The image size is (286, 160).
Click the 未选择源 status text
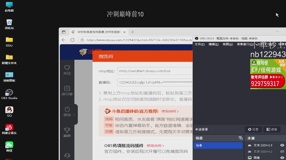tap(201, 129)
